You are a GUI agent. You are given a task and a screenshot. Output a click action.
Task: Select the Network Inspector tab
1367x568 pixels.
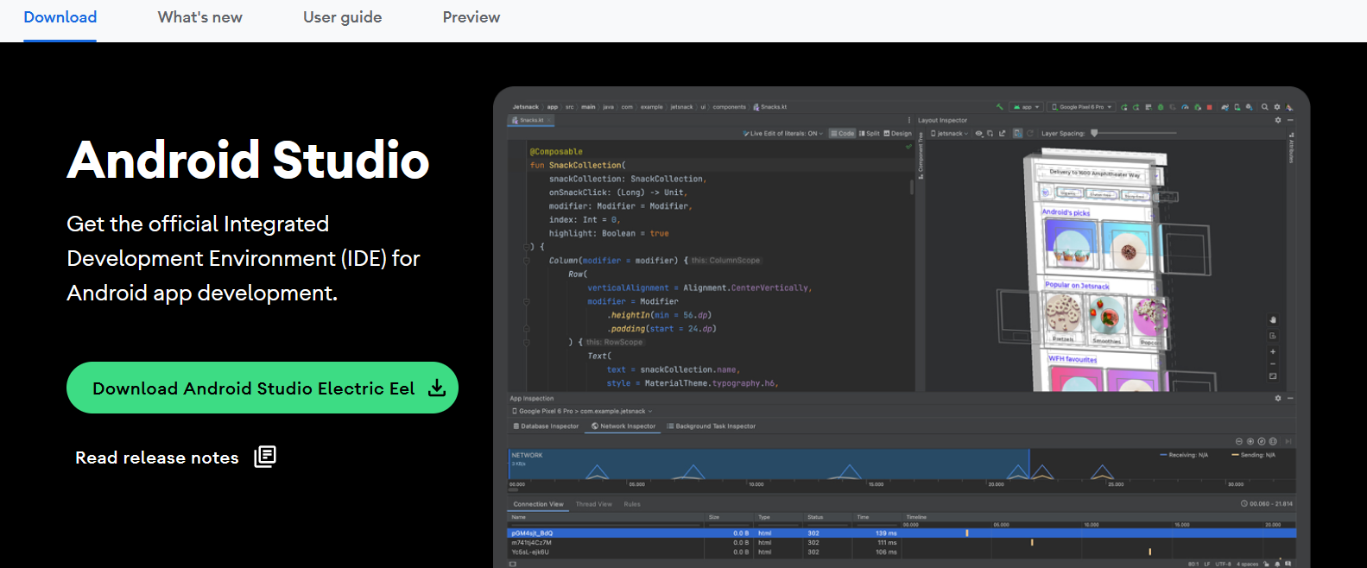[623, 426]
